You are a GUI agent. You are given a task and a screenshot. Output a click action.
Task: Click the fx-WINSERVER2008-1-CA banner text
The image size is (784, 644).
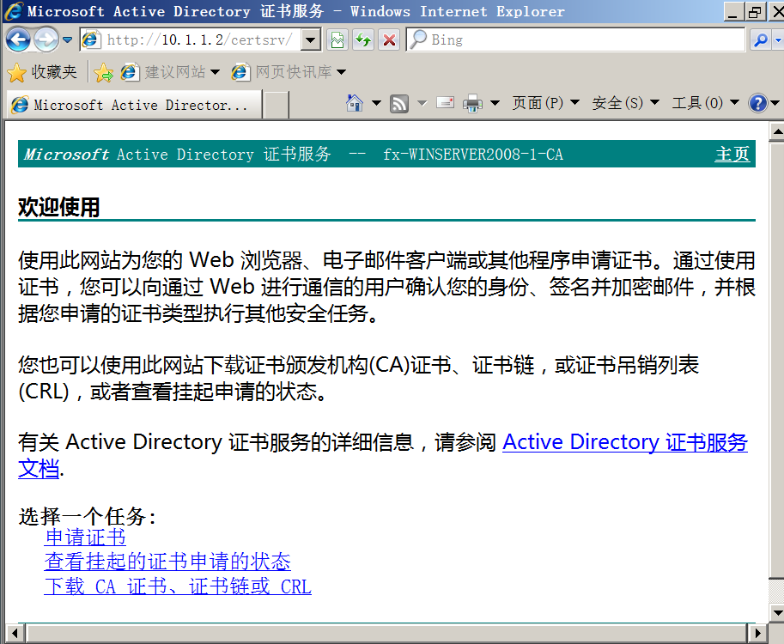[x=473, y=154]
